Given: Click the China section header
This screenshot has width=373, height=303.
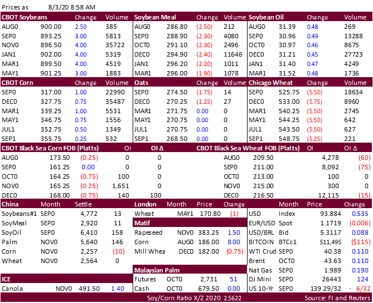Looking at the screenshot, I should pyautogui.click(x=10, y=204).
